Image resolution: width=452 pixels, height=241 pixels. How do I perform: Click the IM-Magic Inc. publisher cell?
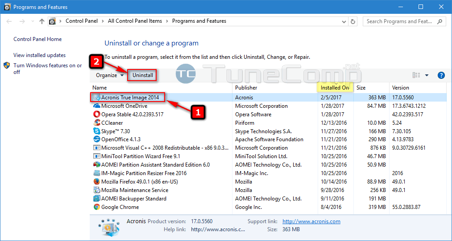click(252, 173)
